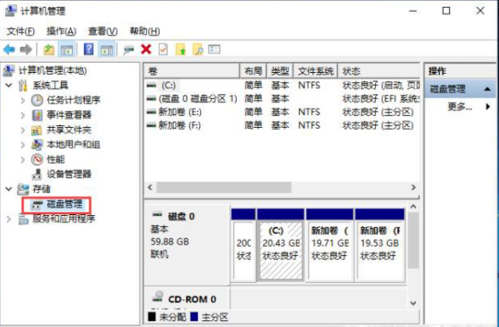Open the 帮助(H) menu

[x=145, y=31]
